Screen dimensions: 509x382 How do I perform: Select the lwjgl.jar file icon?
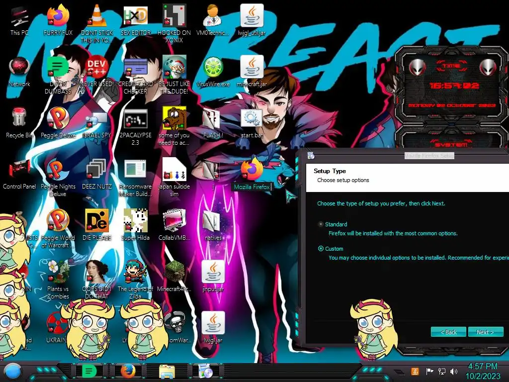(213, 323)
